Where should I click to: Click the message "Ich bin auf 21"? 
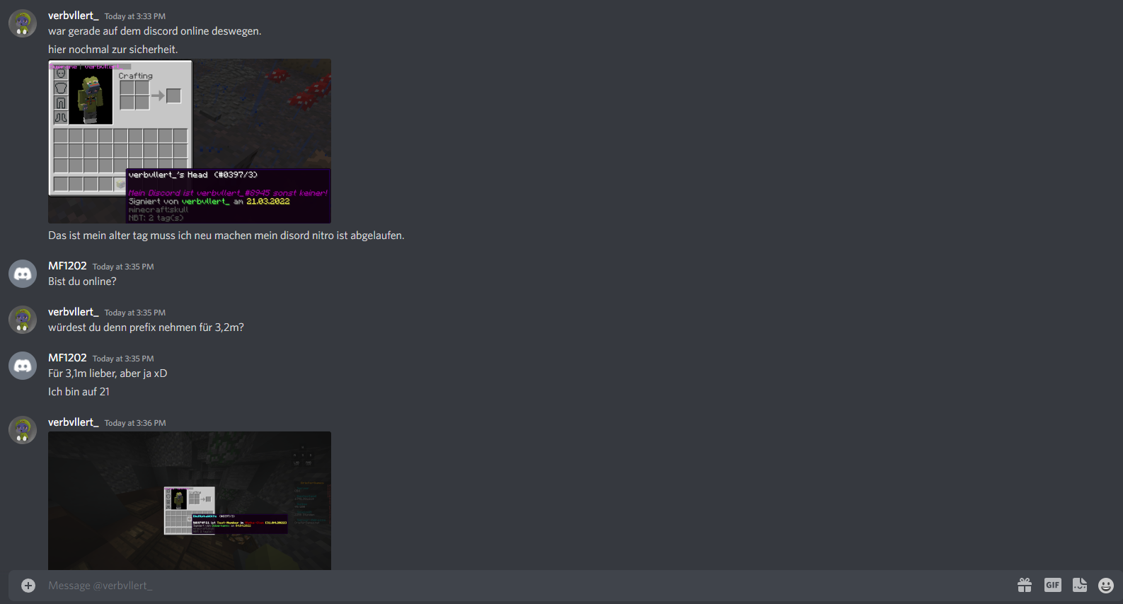tap(79, 392)
